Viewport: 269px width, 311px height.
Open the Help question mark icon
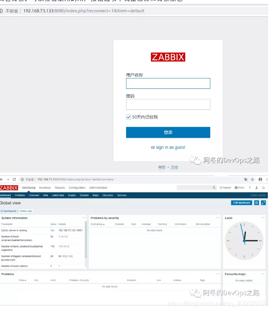pyautogui.click(x=250, y=188)
